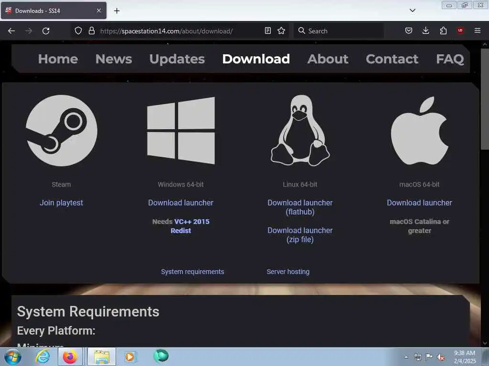
Task: Open the About nav item
Action: 328,59
